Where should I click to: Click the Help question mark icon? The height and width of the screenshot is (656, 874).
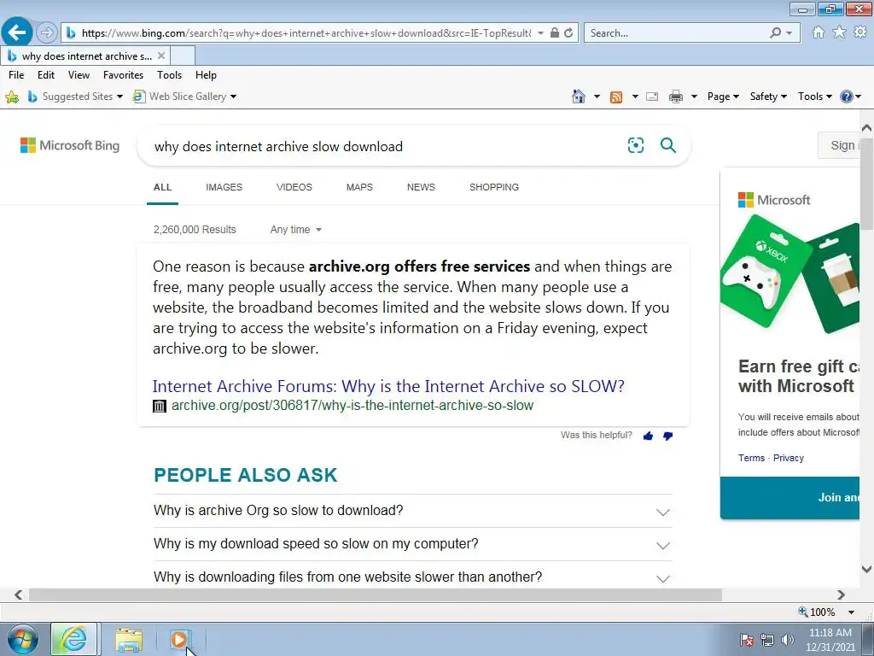(846, 97)
